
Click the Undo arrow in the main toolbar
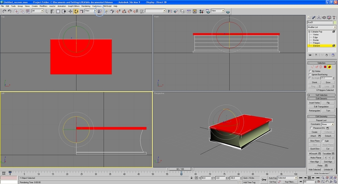(4, 11)
